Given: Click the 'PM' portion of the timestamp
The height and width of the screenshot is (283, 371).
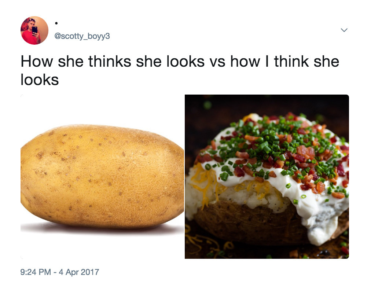Looking at the screenshot, I should click(45, 272).
